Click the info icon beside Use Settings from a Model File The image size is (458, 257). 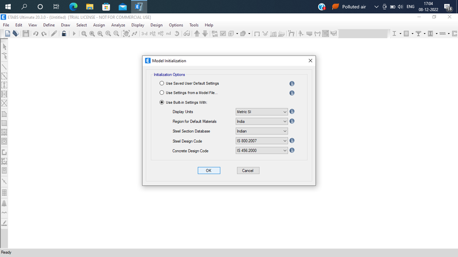[x=292, y=93]
